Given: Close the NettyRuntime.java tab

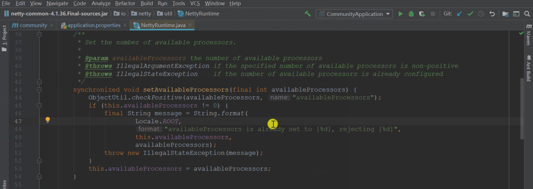Looking at the screenshot, I should pyautogui.click(x=190, y=25).
